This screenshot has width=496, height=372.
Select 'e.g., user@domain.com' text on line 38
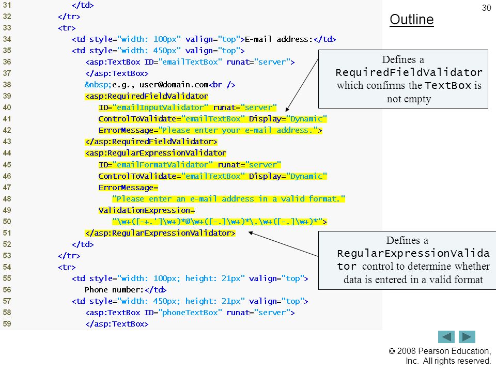pos(160,85)
